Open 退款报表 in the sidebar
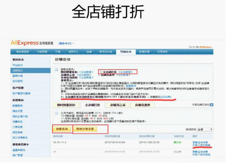226x163 pixels. (x=18, y=132)
